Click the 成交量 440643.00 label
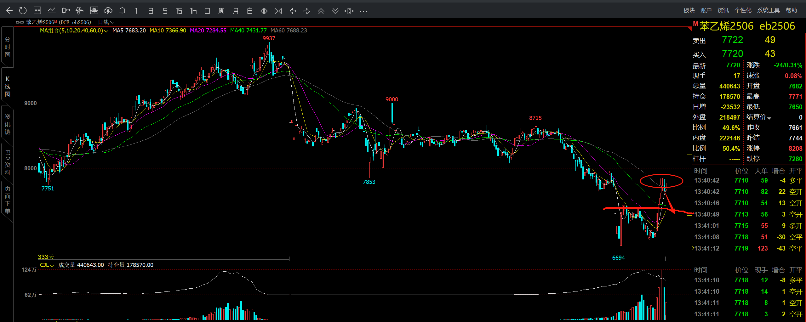The width and height of the screenshot is (806, 322). click(x=81, y=265)
